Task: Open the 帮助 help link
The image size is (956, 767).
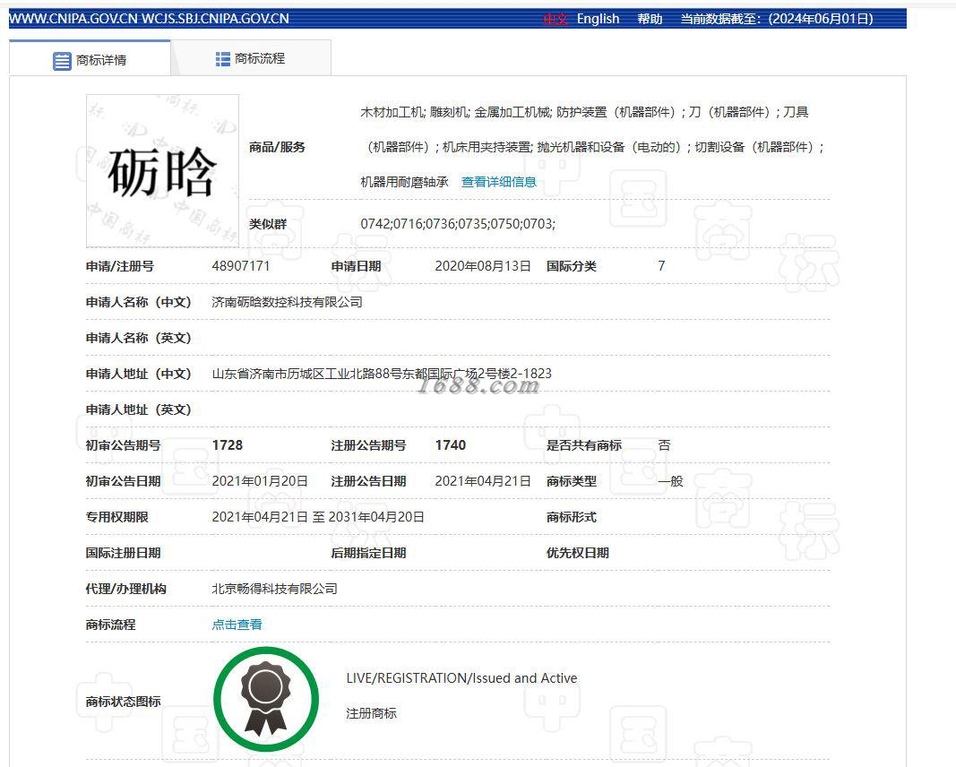Action: click(650, 19)
